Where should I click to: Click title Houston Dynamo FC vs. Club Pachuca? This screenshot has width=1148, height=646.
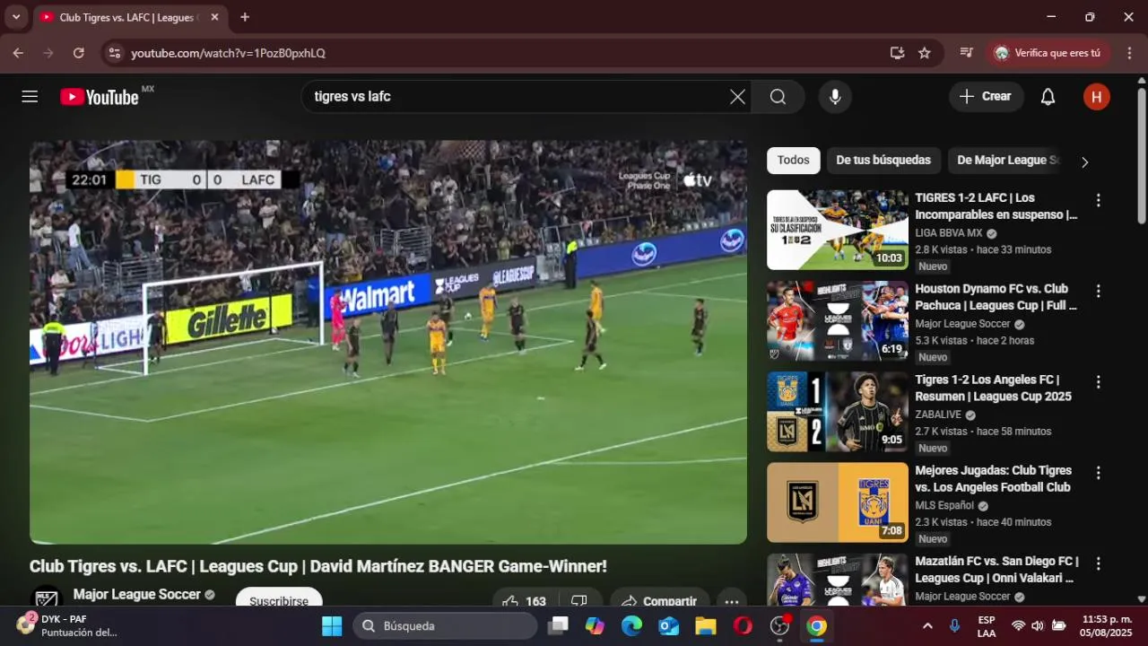pyautogui.click(x=996, y=297)
